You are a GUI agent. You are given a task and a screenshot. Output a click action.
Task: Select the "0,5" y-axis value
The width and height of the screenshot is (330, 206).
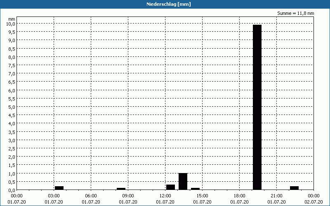[x=12, y=182]
